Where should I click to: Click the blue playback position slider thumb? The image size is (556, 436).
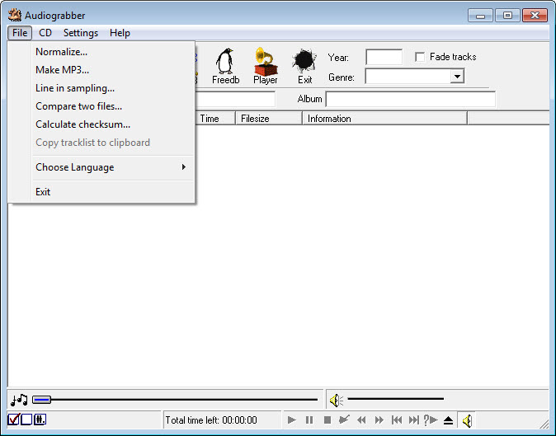pyautogui.click(x=41, y=400)
